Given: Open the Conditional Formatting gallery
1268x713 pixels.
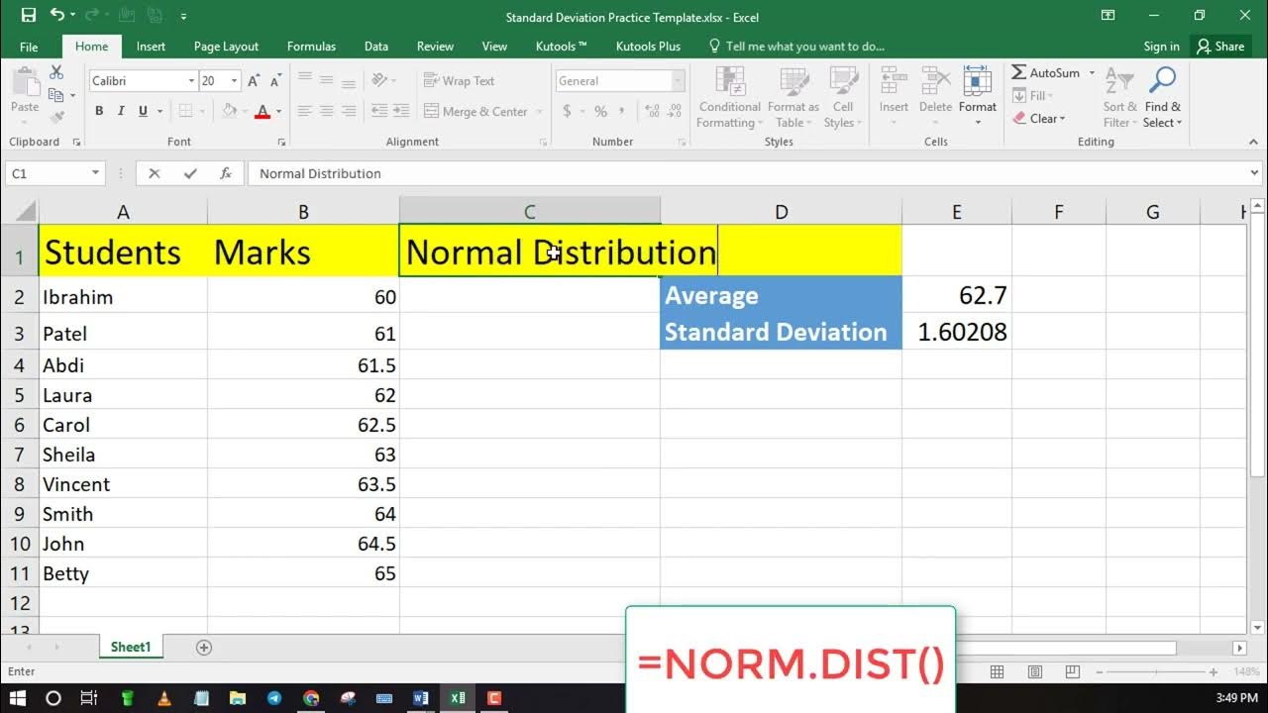Looking at the screenshot, I should (729, 96).
